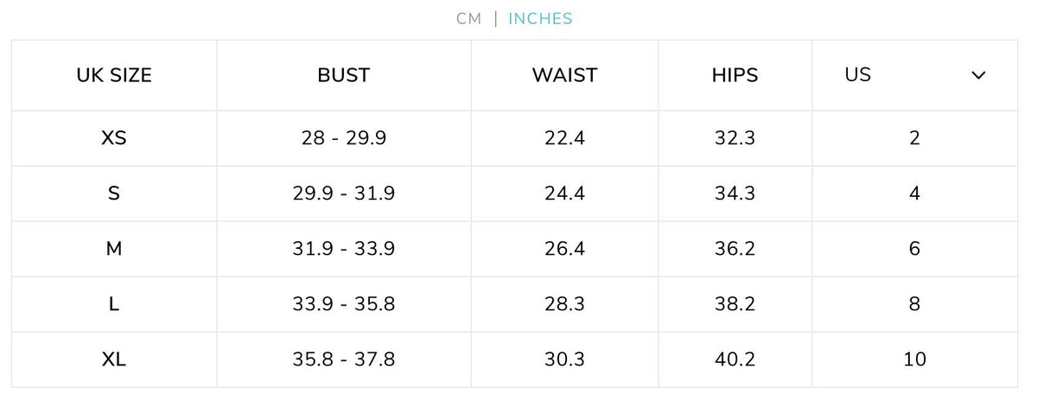1037x407 pixels.
Task: Click the WAIST column header
Action: tap(564, 75)
